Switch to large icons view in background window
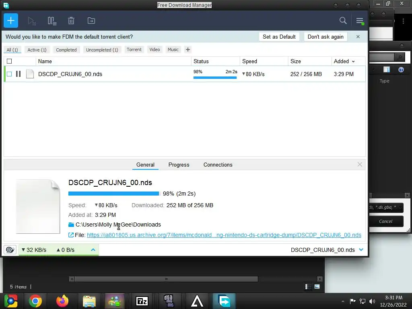The image size is (412, 309). click(x=317, y=286)
